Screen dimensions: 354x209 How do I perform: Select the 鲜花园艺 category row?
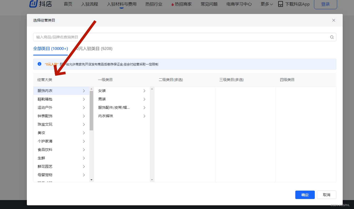(x=61, y=166)
